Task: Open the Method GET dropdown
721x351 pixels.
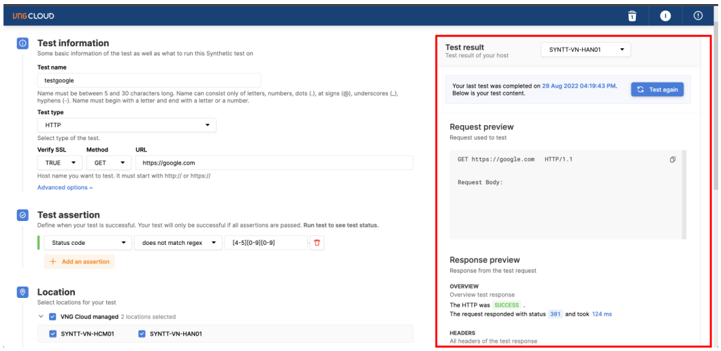Action: coord(108,163)
